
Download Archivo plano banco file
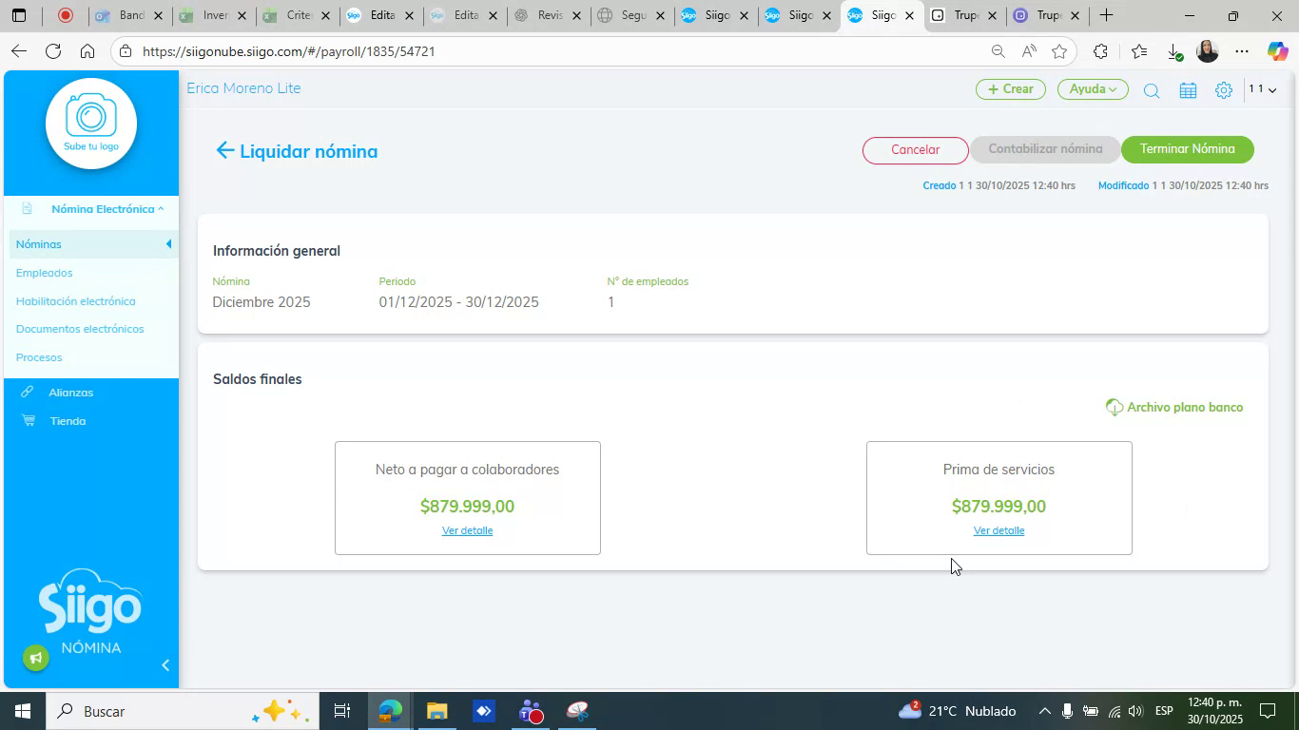click(1174, 407)
